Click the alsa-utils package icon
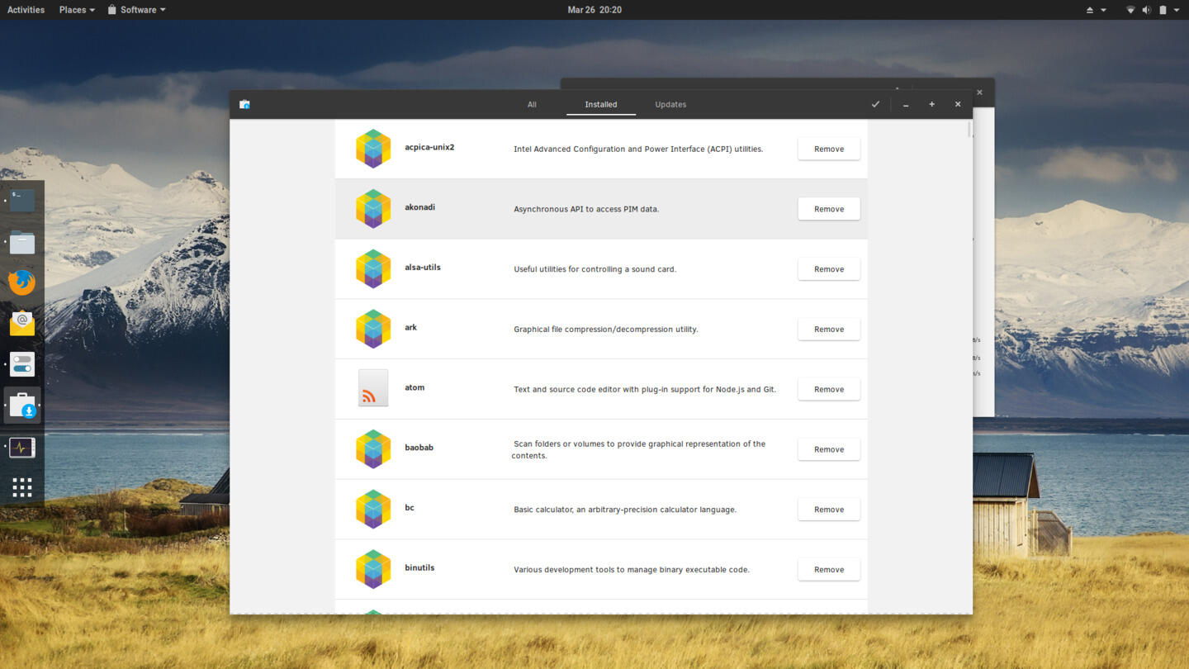 tap(373, 269)
